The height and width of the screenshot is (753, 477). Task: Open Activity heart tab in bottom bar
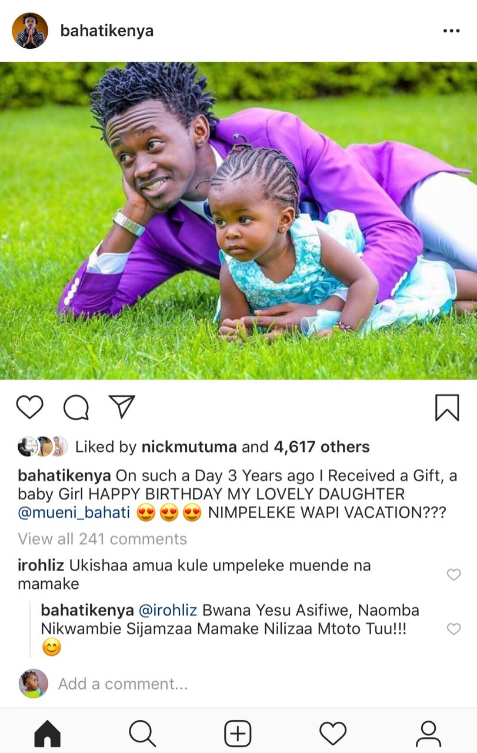[333, 734]
